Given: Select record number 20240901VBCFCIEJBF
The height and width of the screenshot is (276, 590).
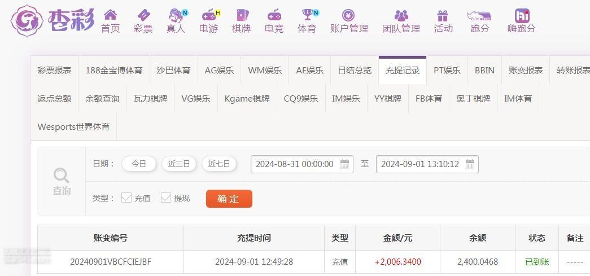Looking at the screenshot, I should 111,262.
